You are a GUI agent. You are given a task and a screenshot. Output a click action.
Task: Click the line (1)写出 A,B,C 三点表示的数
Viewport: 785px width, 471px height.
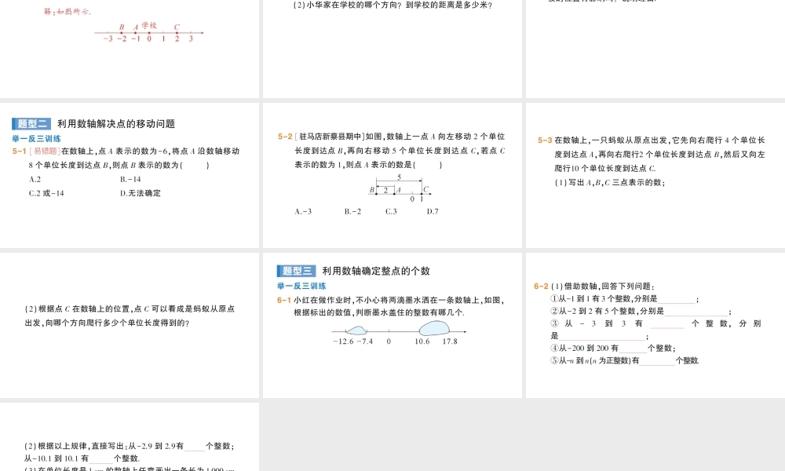tap(610, 183)
